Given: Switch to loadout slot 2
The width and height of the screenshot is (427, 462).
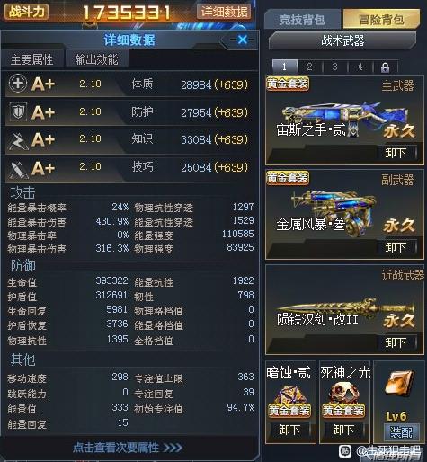Looking at the screenshot, I should (x=309, y=67).
